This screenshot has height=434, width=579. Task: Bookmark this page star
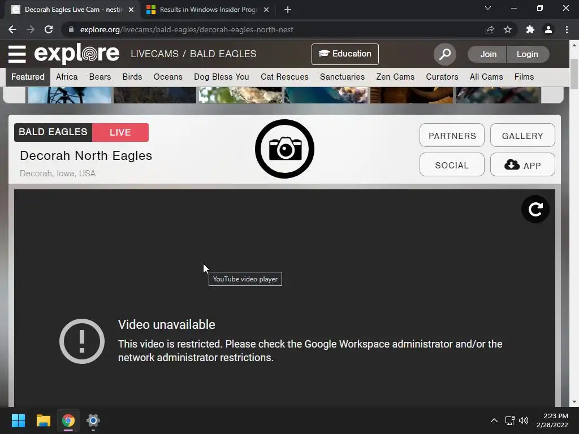click(x=508, y=29)
